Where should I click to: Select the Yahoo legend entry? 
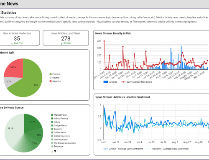(x=56, y=122)
